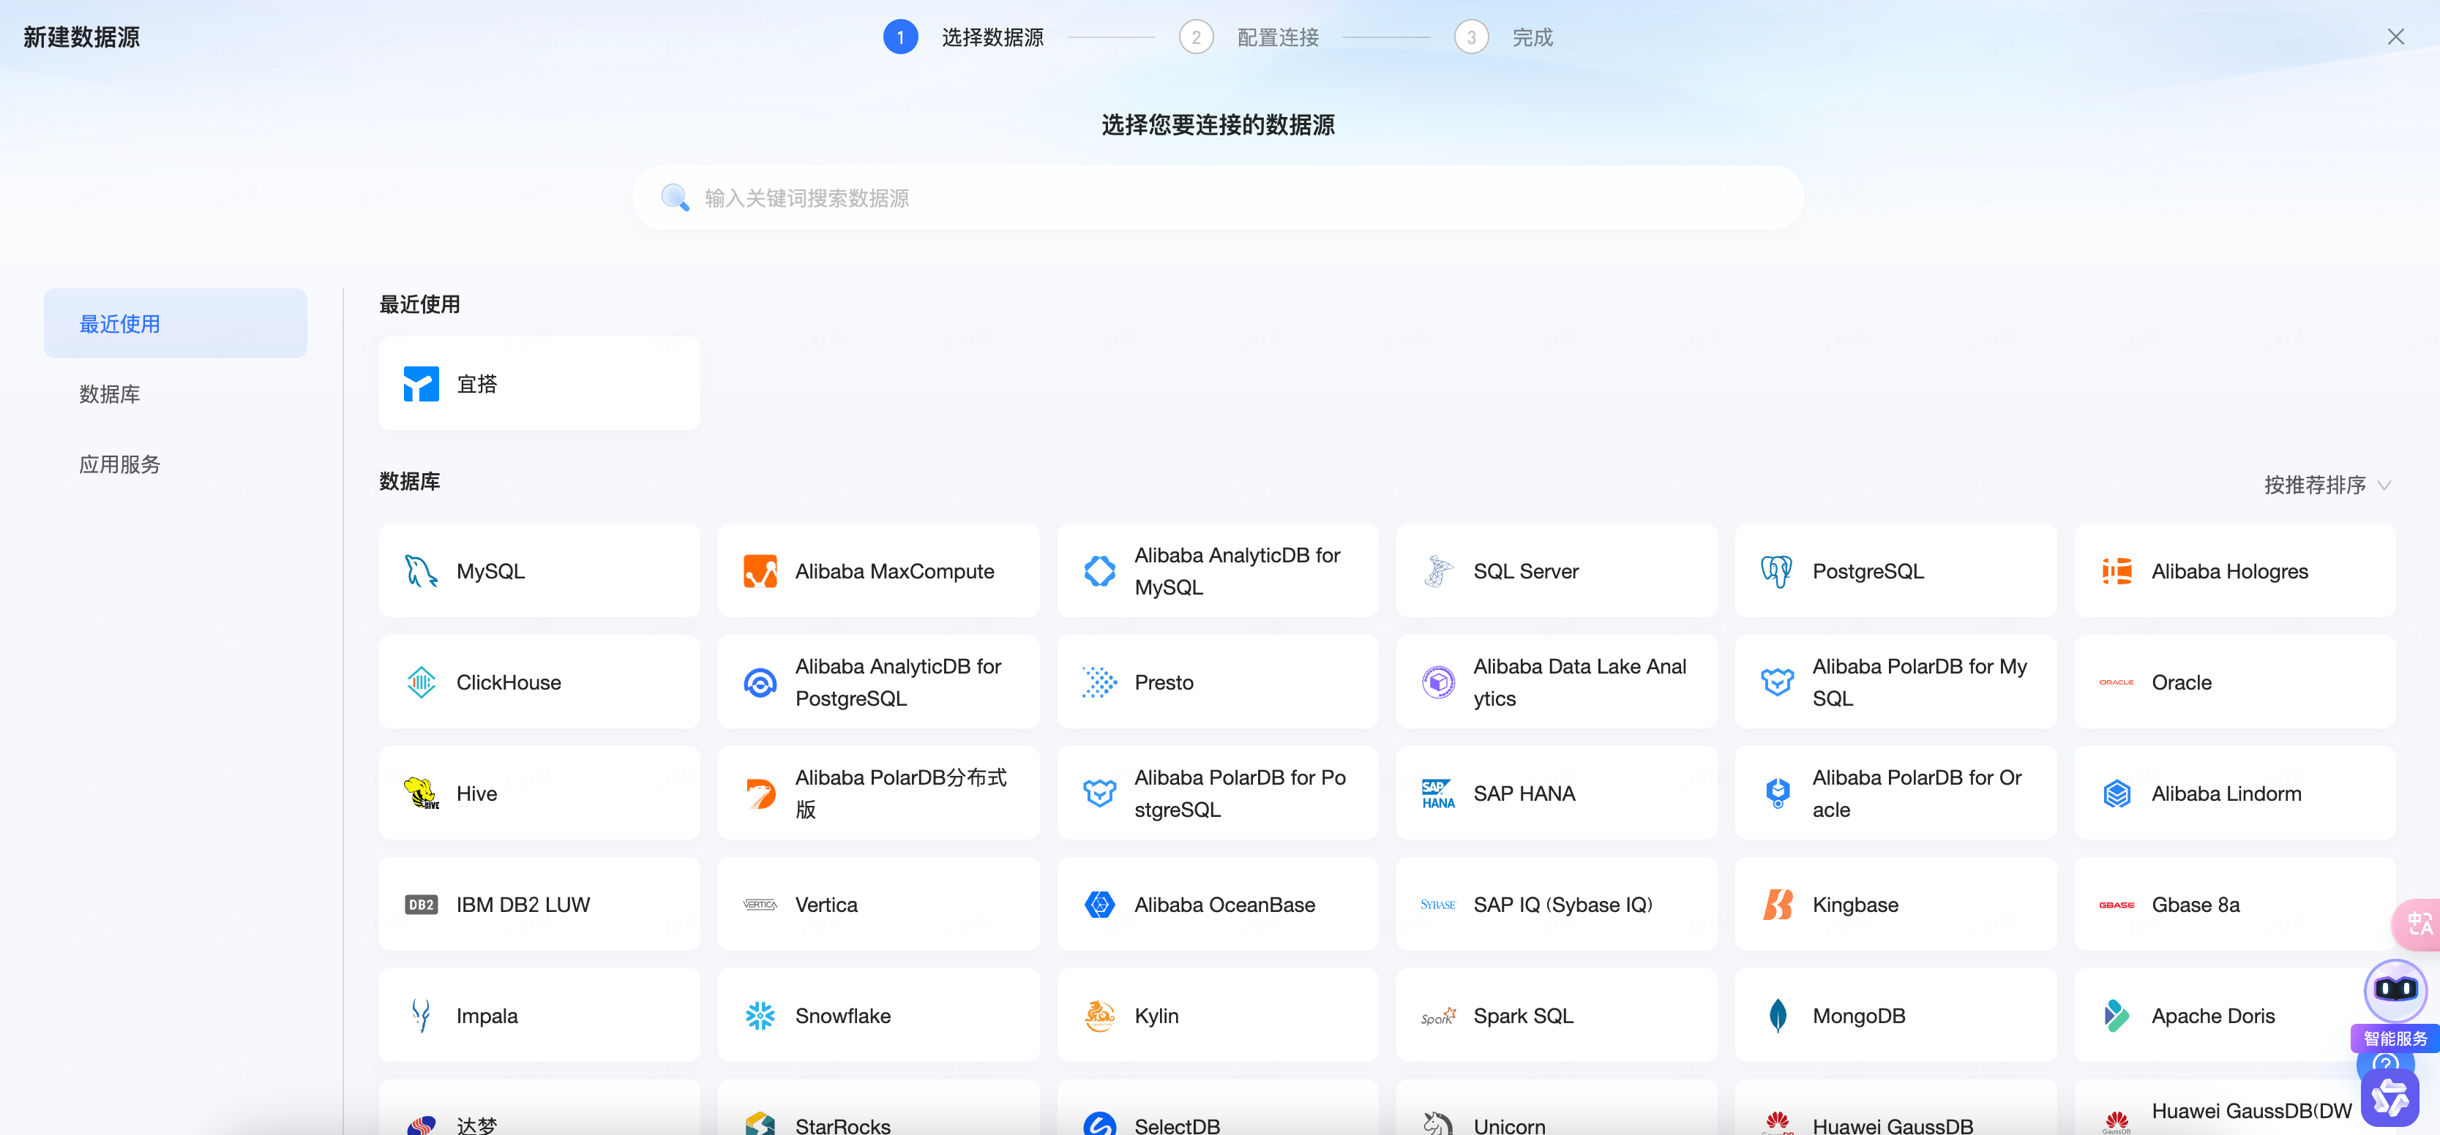Screen dimensions: 2440x1135
Task: Choose Alibaba Data Lake Analytics card
Action: (1556, 682)
